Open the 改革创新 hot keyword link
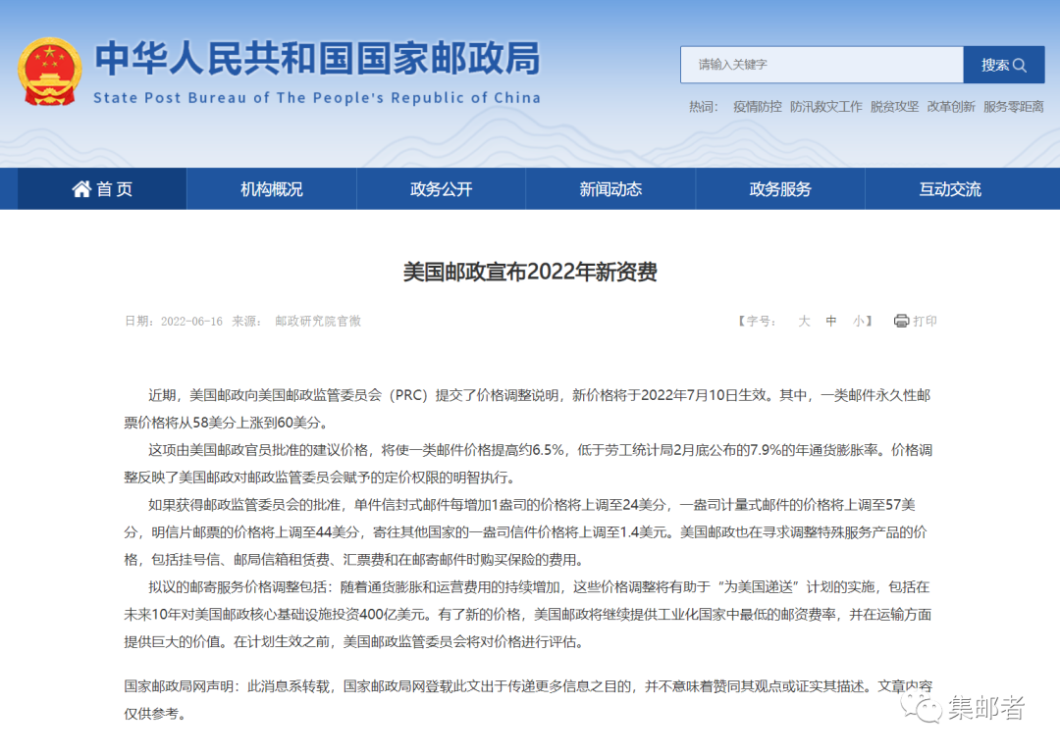This screenshot has width=1060, height=754. tap(950, 107)
